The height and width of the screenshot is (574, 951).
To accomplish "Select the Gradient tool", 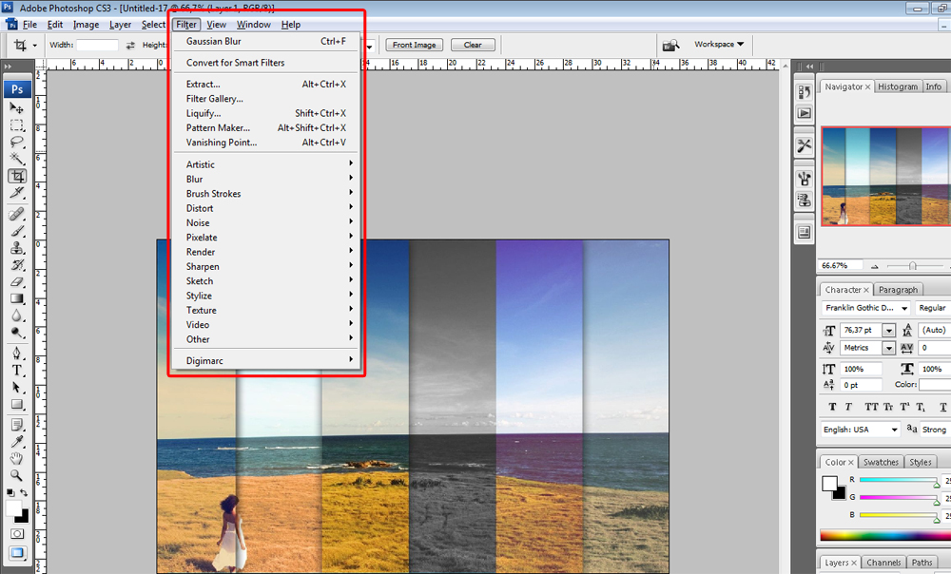I will (x=17, y=298).
